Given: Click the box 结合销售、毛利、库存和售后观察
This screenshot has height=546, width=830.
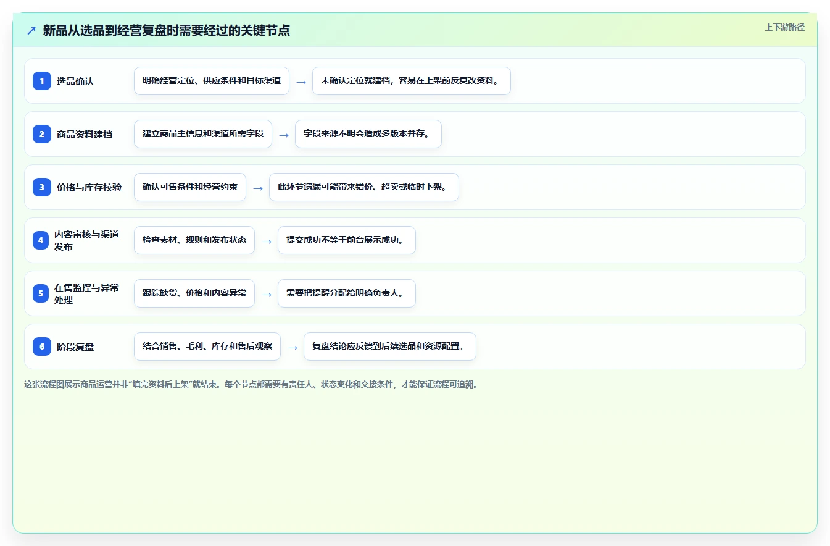Looking at the screenshot, I should coord(207,346).
